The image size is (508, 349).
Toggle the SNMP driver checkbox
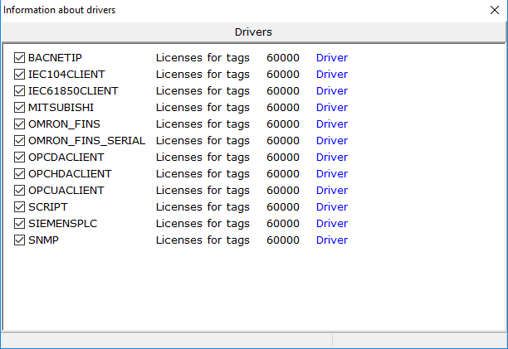19,240
